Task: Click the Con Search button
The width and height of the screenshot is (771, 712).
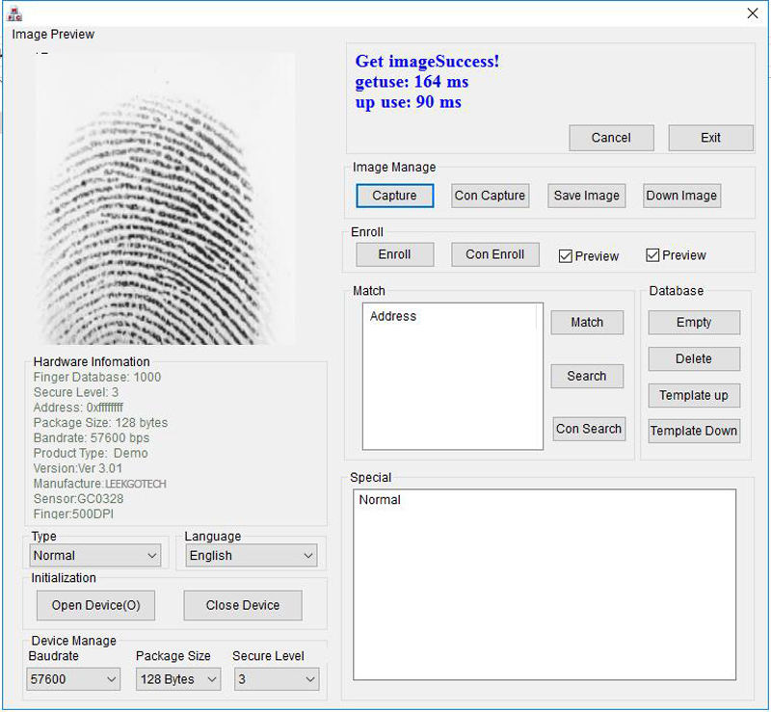Action: 588,429
